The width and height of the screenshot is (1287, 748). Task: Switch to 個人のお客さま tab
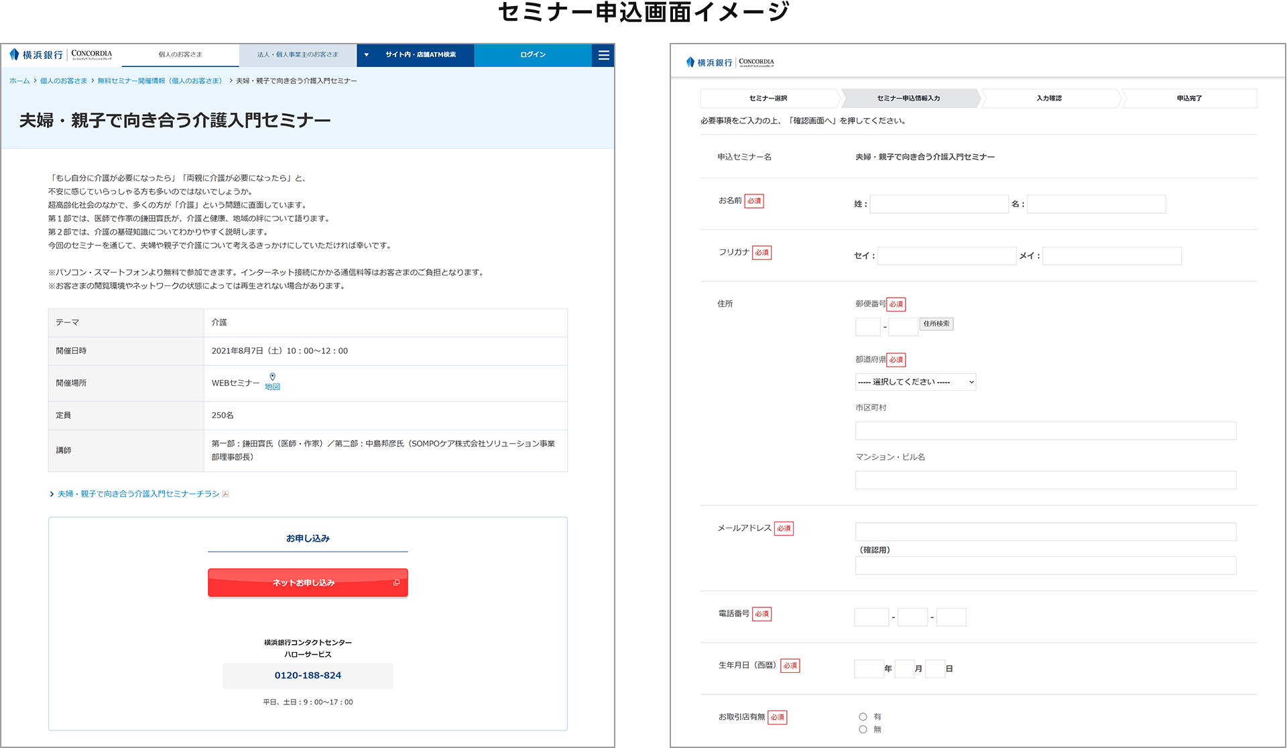point(180,55)
